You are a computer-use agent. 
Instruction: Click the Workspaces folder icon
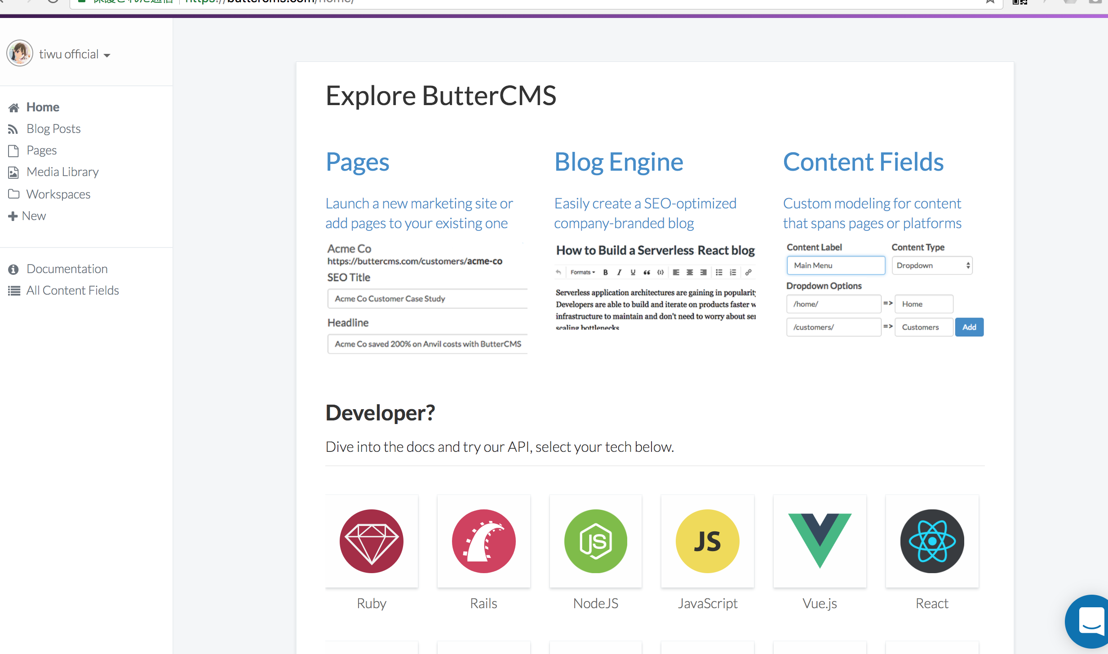tap(13, 194)
